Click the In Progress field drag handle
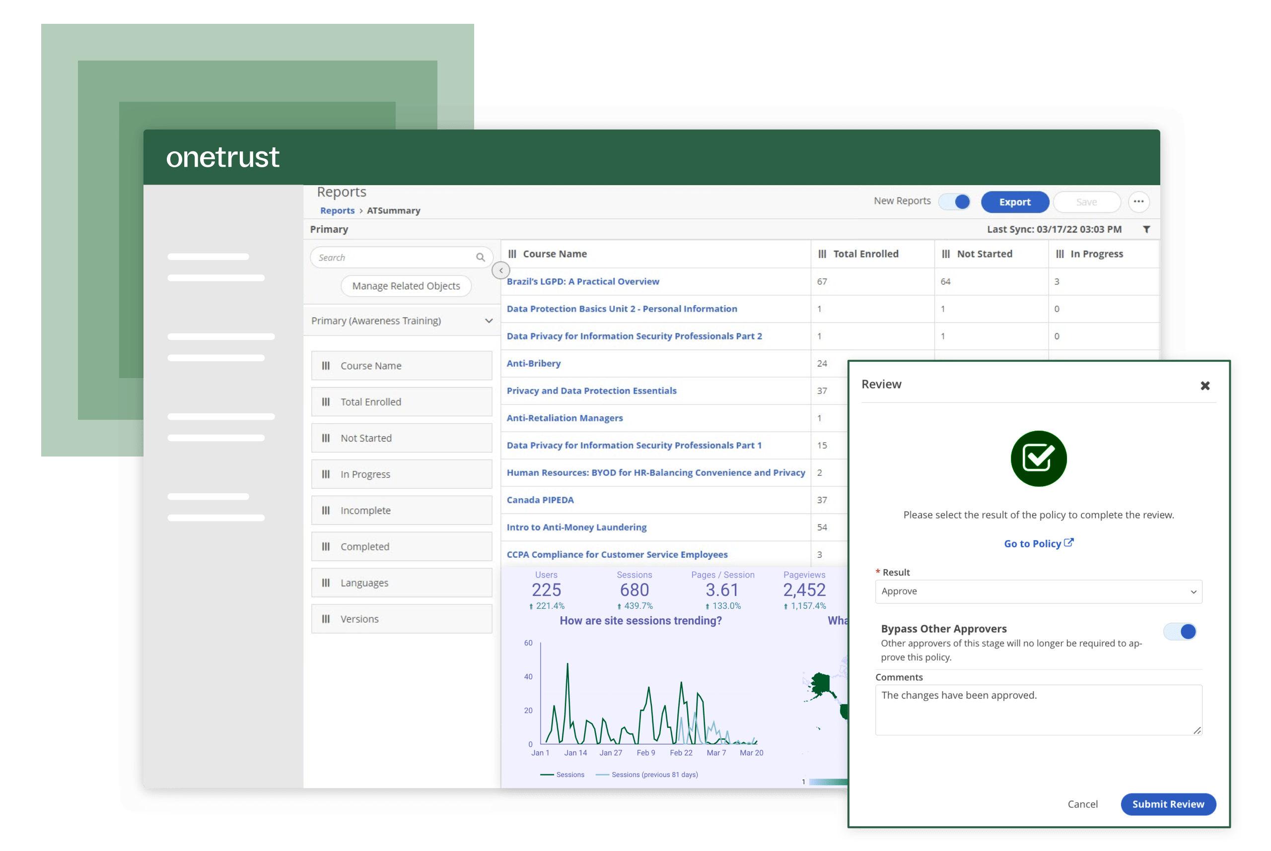 pos(326,474)
